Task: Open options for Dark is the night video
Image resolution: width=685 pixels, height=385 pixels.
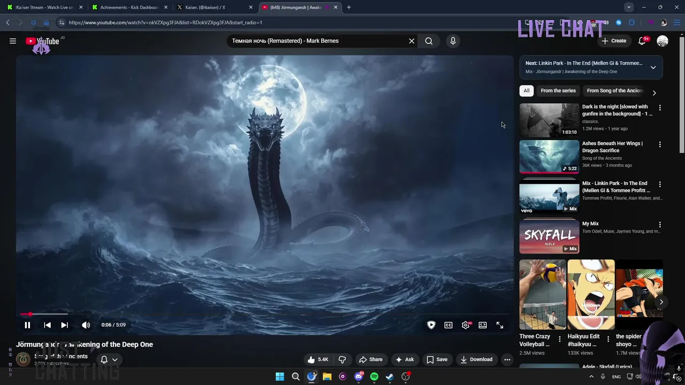Action: (x=660, y=107)
